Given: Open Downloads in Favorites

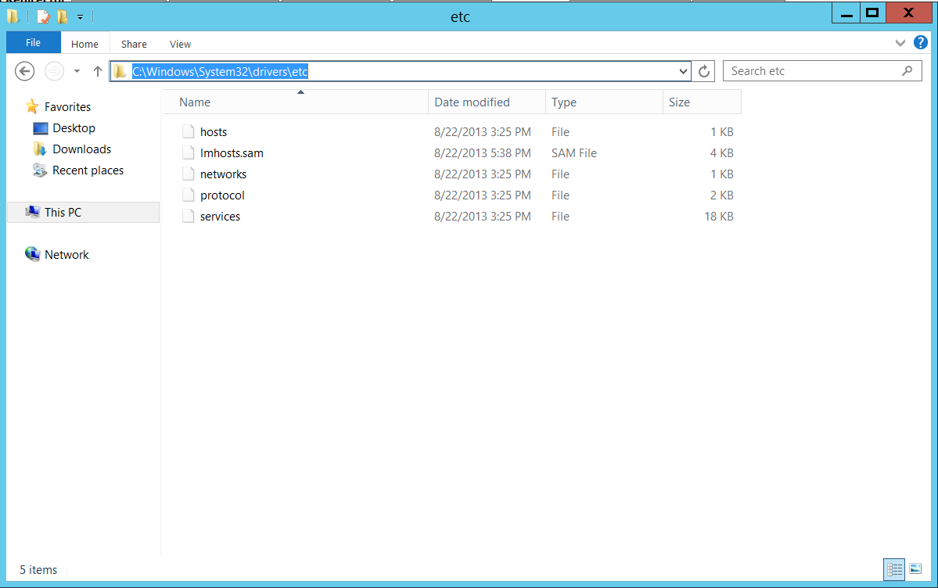Looking at the screenshot, I should [x=82, y=149].
